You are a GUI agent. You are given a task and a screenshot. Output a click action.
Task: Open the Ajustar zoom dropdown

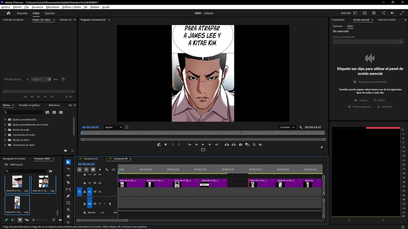[x=113, y=127]
